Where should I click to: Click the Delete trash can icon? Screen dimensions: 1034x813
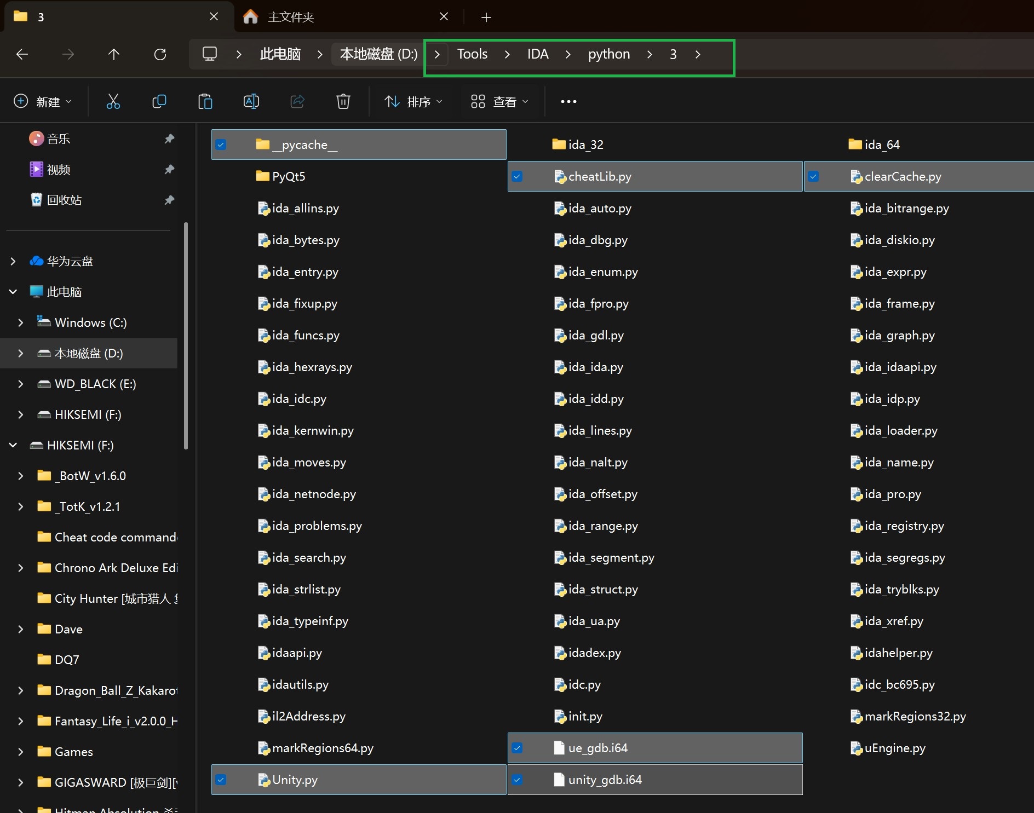pos(343,101)
